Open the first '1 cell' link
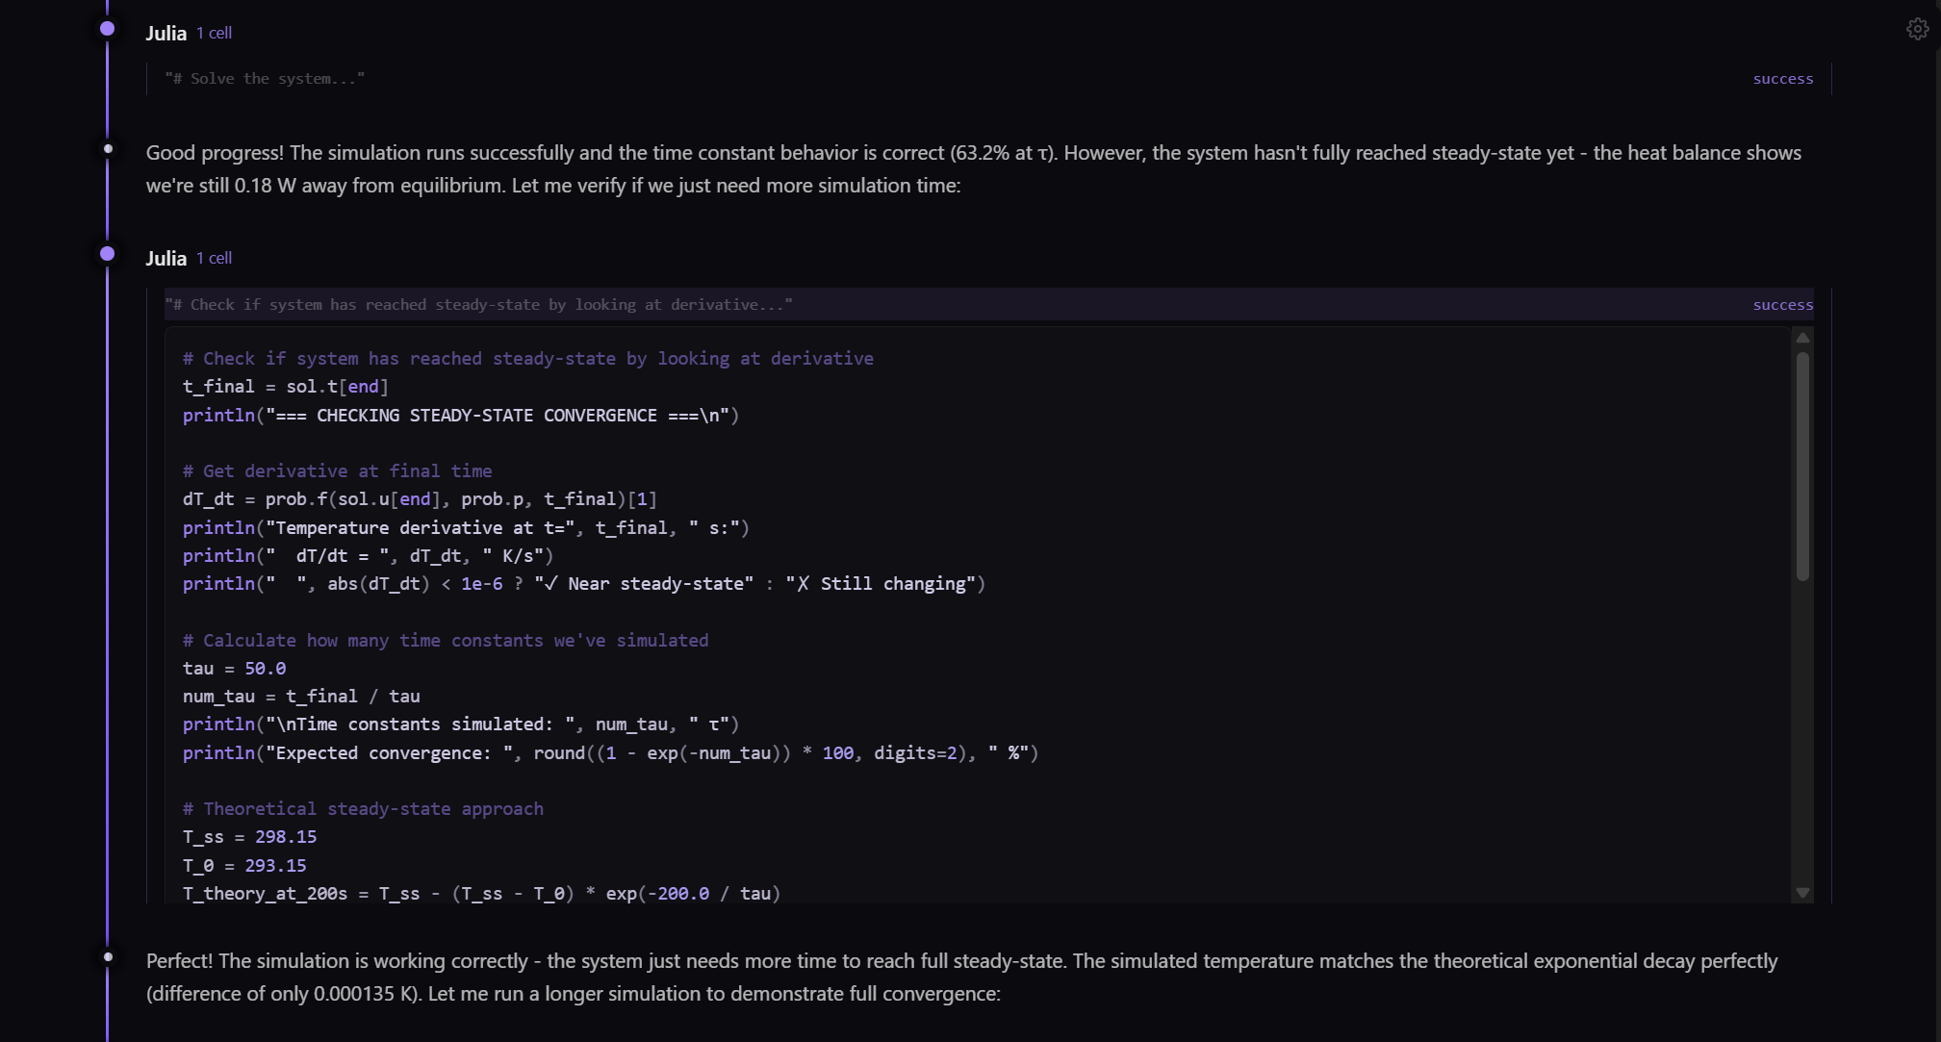Viewport: 1941px width, 1042px height. coord(214,33)
